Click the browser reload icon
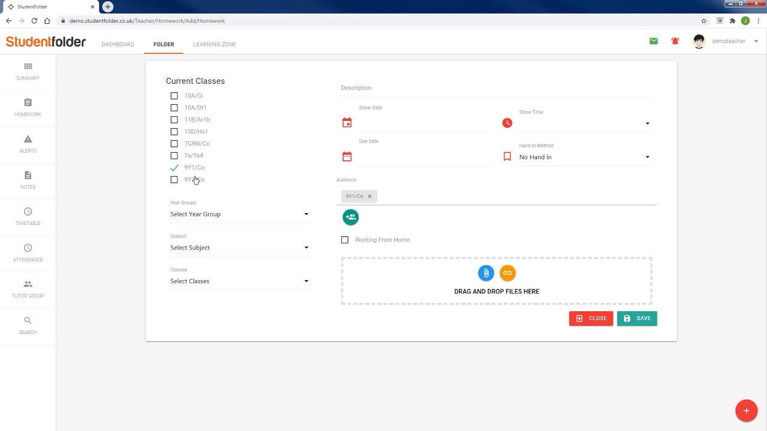Screen dimensions: 767x431 pos(34,20)
